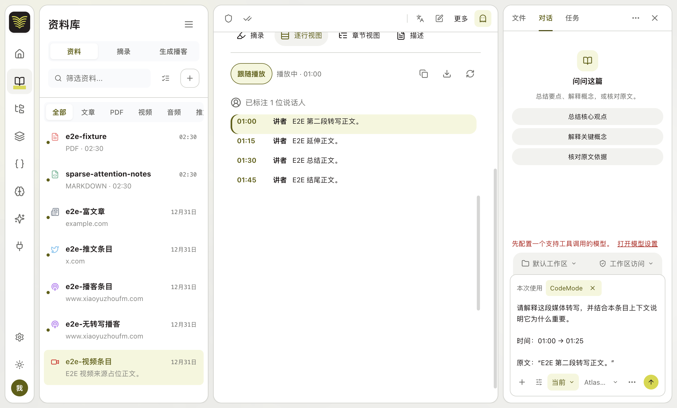The width and height of the screenshot is (677, 408).
Task: Open chat panel three-dots menu
Action: [635, 18]
